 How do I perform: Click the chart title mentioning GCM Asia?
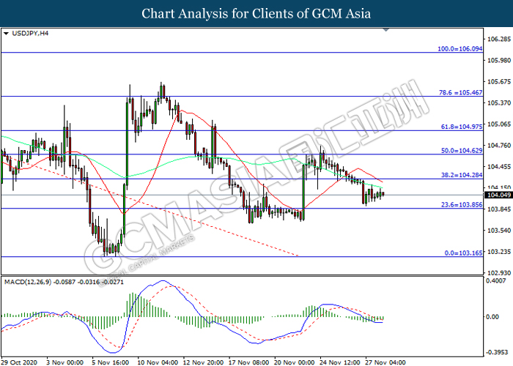pyautogui.click(x=256, y=13)
